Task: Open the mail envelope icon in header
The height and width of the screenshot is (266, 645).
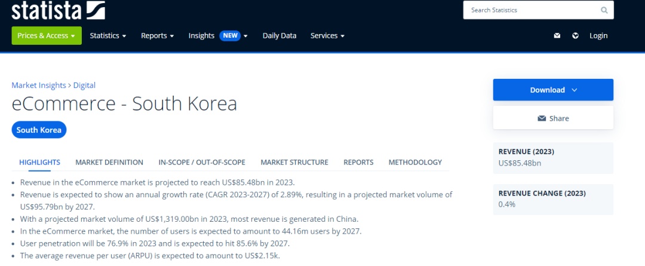Action: click(x=557, y=36)
